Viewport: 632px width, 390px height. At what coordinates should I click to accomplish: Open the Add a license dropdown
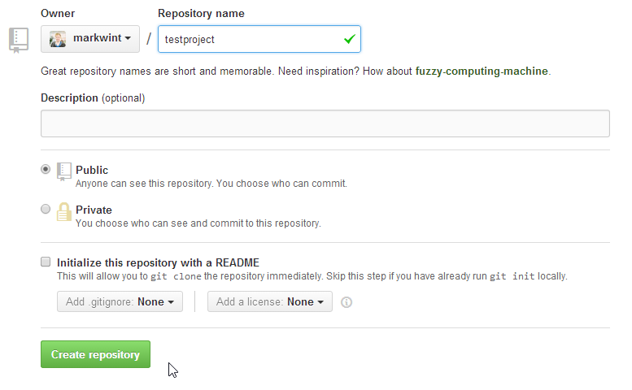pos(269,301)
